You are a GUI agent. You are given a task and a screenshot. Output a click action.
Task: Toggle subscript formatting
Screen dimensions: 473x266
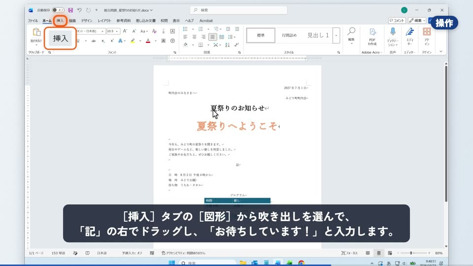click(x=103, y=41)
